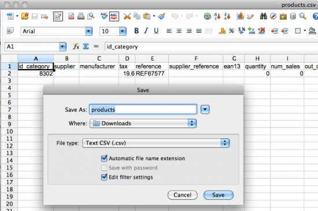This screenshot has width=318, height=211.
Task: Expand the Save dialog browser arrow
Action: pyautogui.click(x=205, y=110)
